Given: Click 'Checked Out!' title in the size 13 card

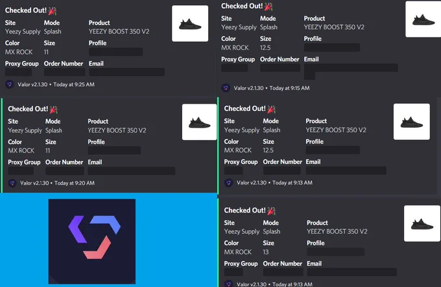Looking at the screenshot, I should pos(245,211).
